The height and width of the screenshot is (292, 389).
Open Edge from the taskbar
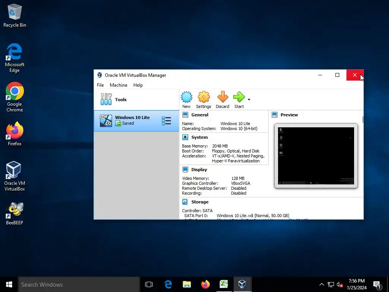tap(168, 284)
